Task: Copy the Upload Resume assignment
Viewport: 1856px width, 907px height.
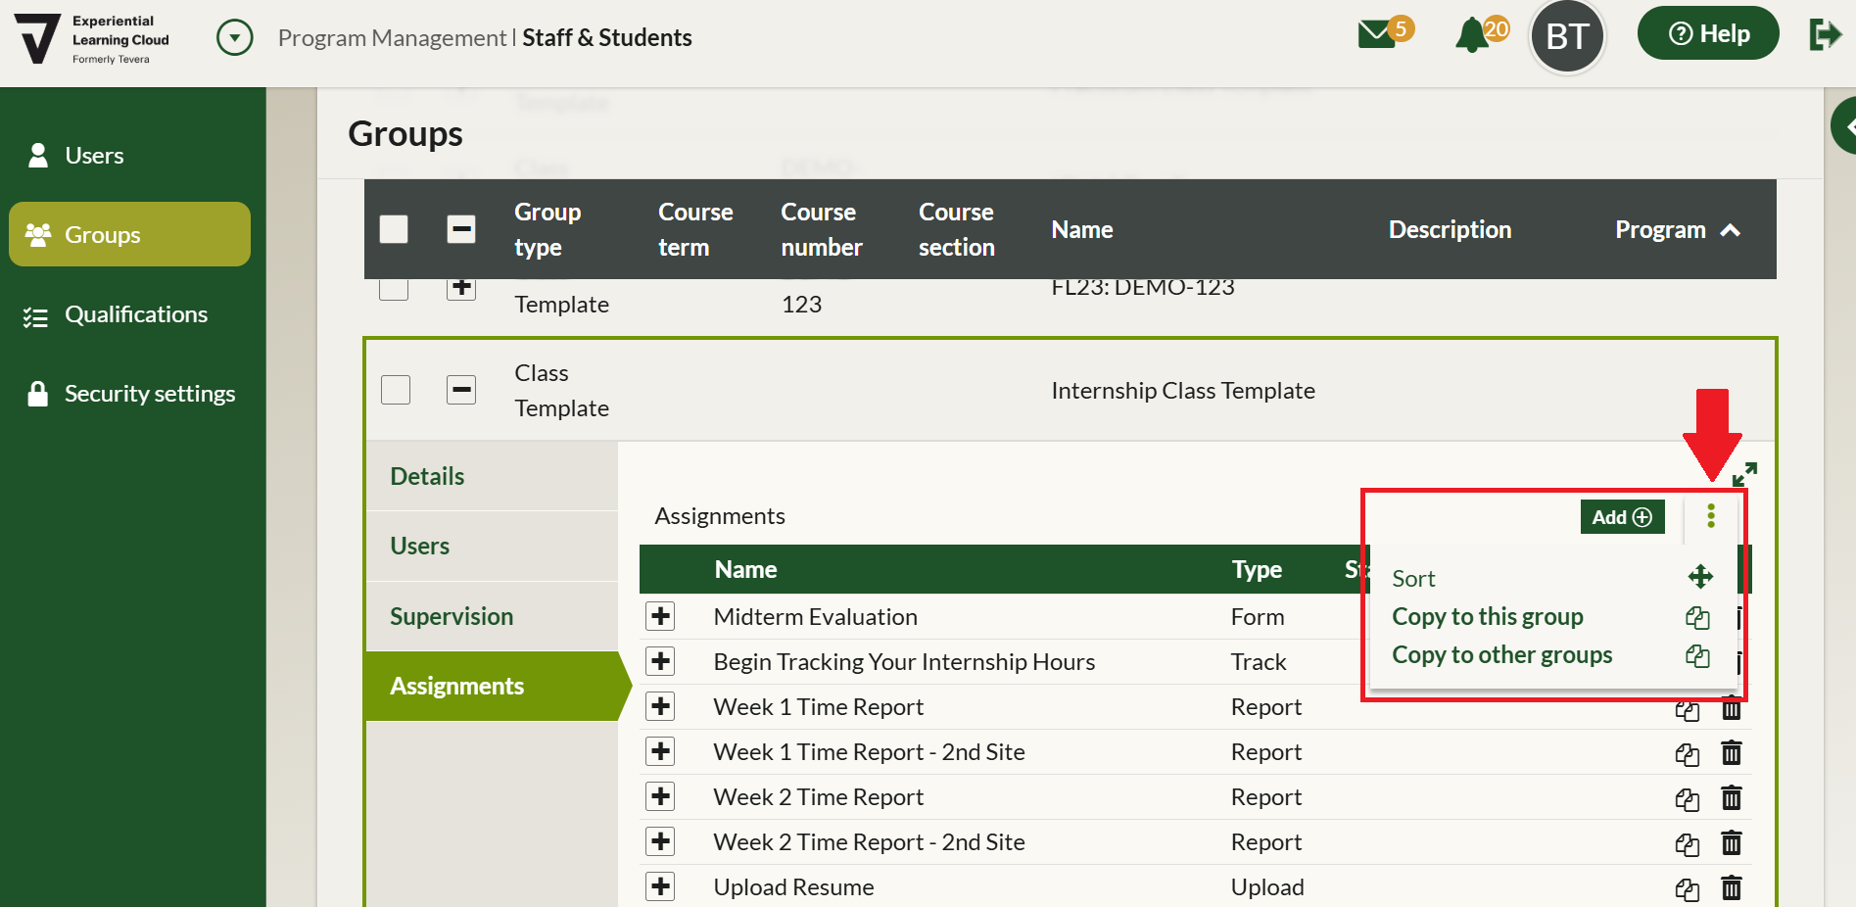Action: click(x=1687, y=889)
